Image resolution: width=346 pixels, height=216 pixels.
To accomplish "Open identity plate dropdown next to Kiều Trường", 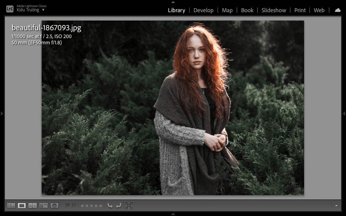I will (x=43, y=10).
